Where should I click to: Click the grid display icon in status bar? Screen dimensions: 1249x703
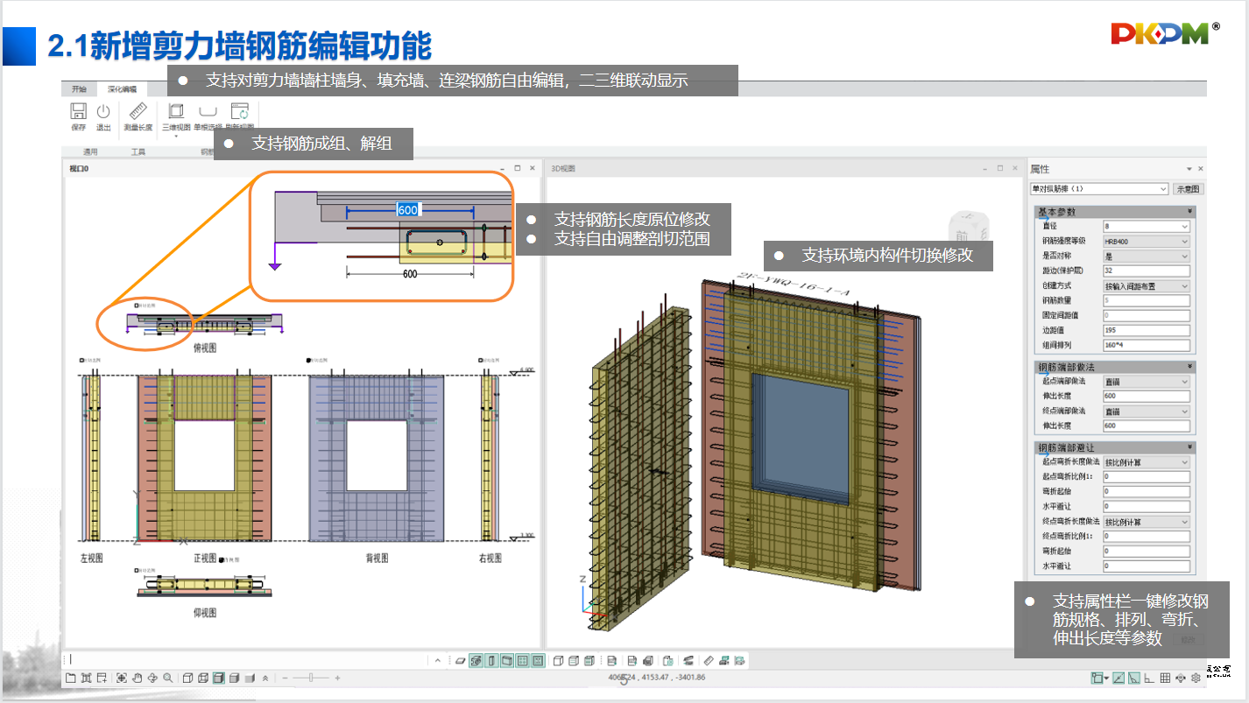(1165, 678)
